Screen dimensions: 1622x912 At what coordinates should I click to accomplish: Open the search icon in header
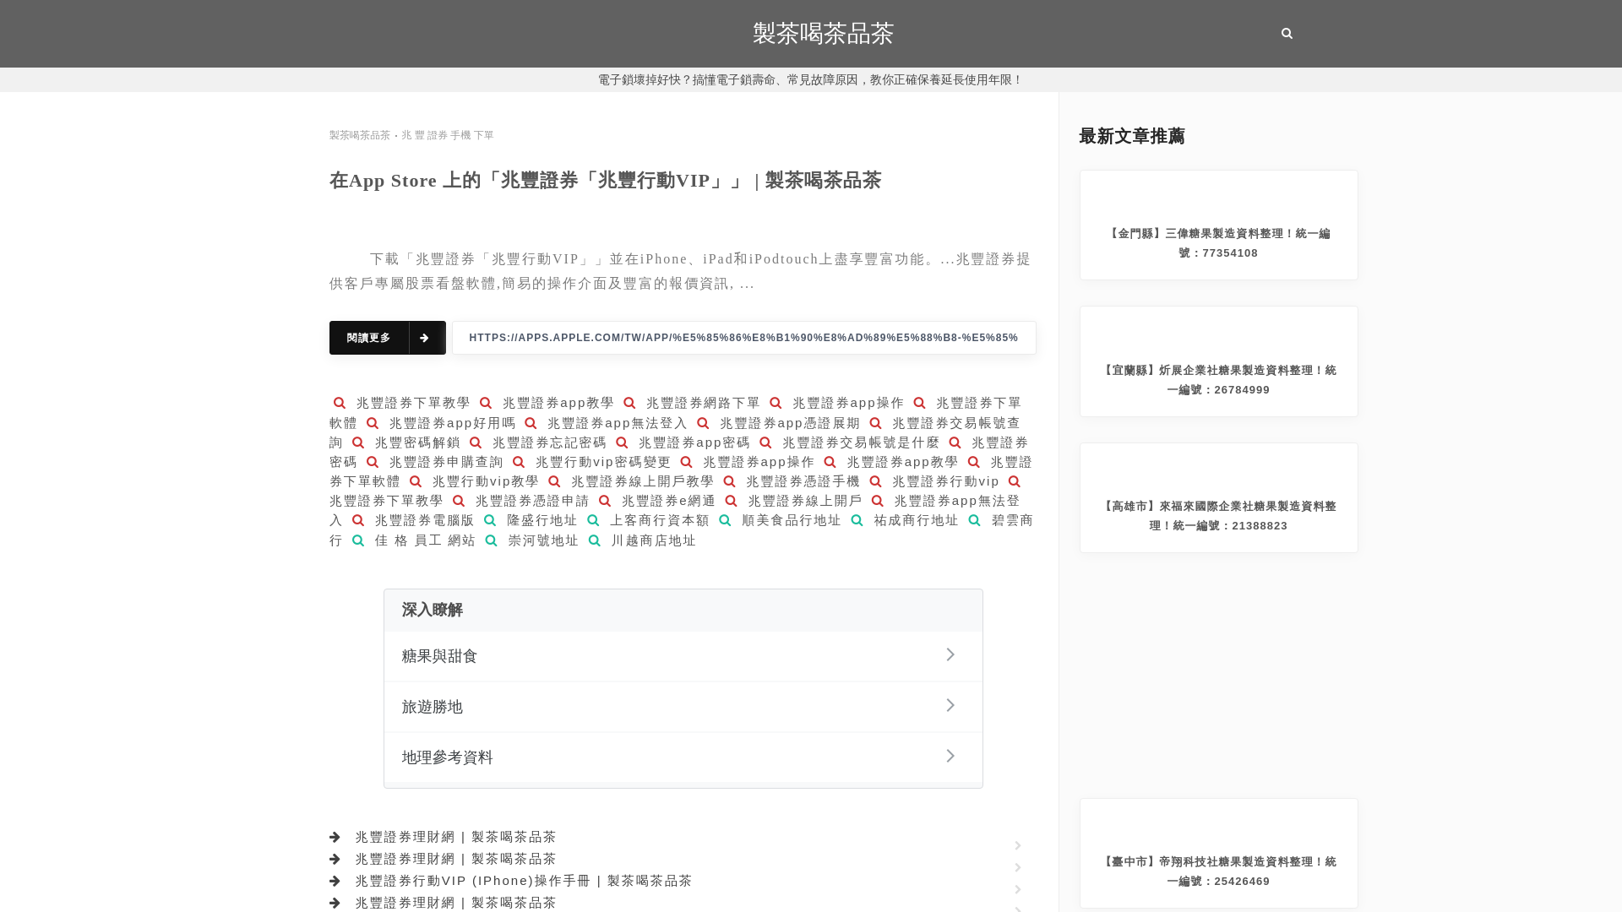[1287, 34]
